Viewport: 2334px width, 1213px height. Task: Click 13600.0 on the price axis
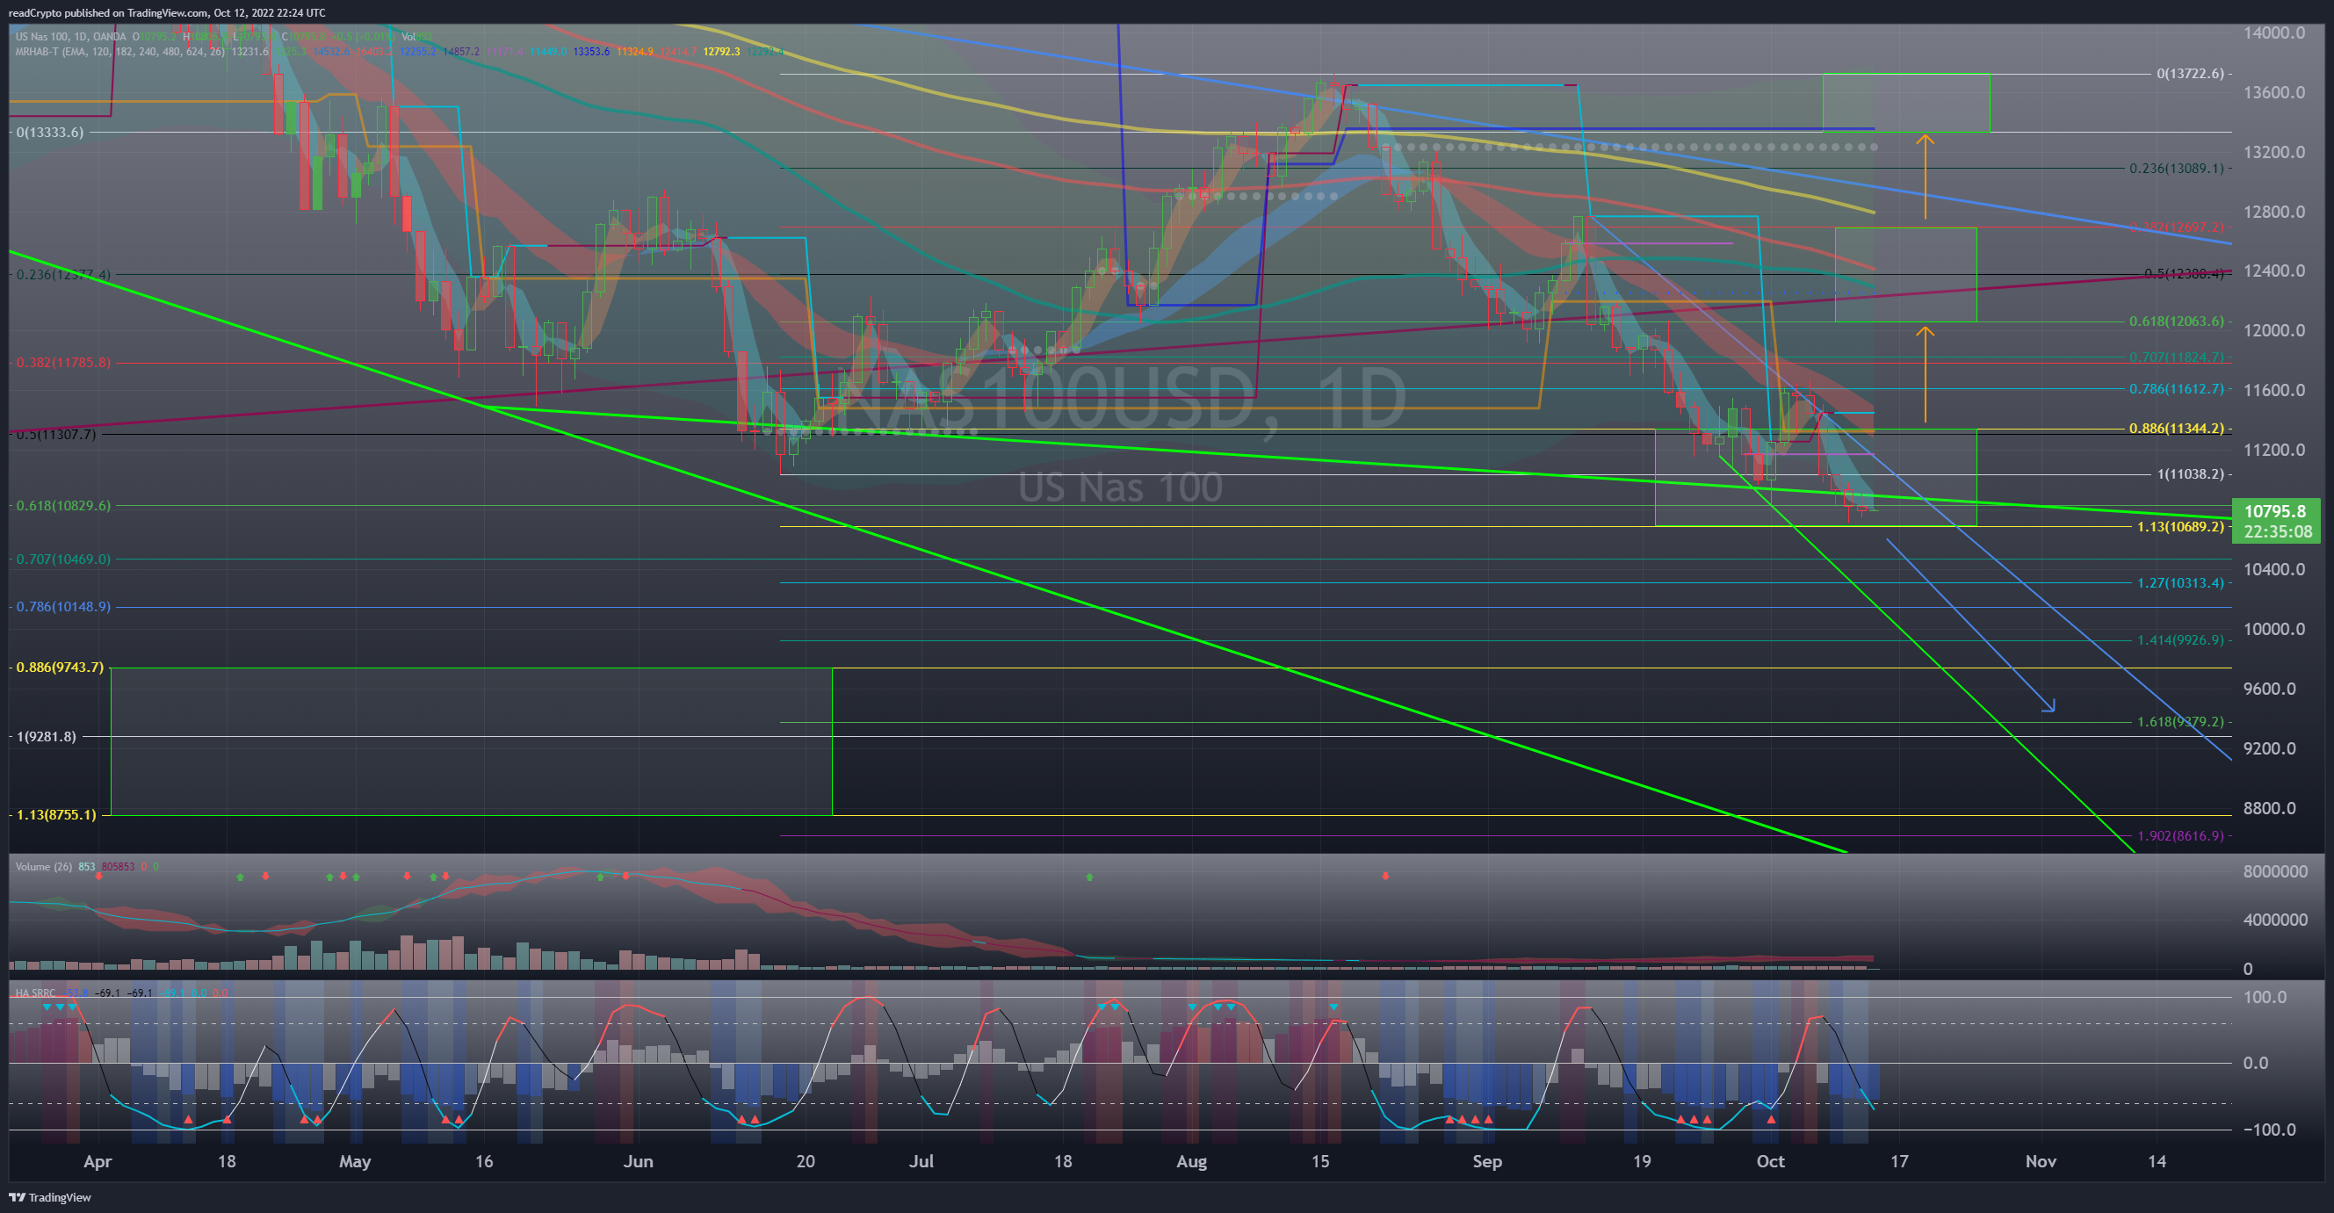2274,92
